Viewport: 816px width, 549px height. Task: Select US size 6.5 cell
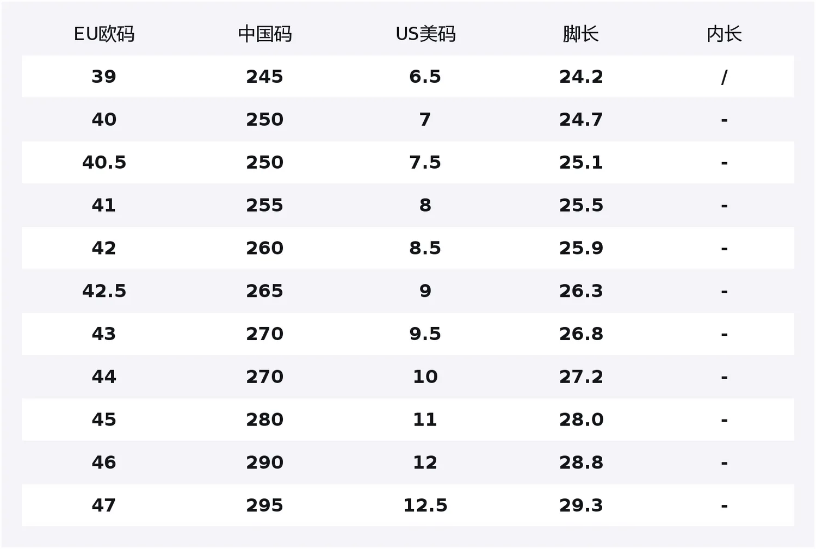425,77
